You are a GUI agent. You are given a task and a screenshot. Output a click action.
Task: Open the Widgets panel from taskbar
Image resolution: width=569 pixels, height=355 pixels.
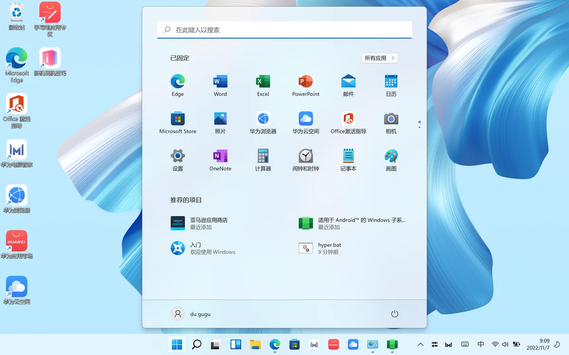tap(236, 345)
